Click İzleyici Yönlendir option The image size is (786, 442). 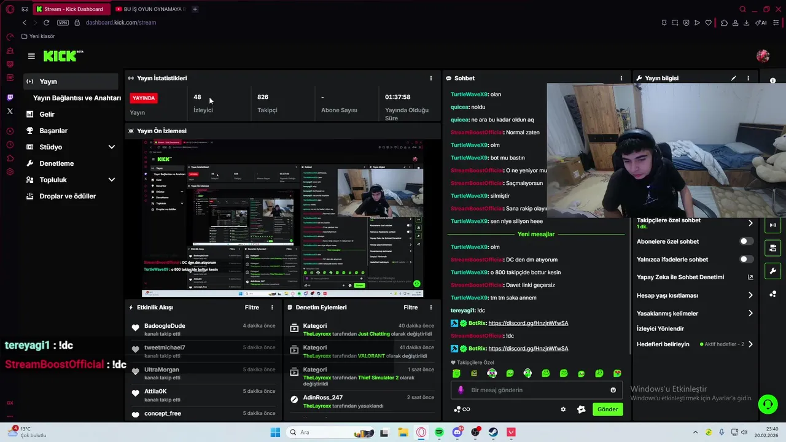pyautogui.click(x=660, y=329)
